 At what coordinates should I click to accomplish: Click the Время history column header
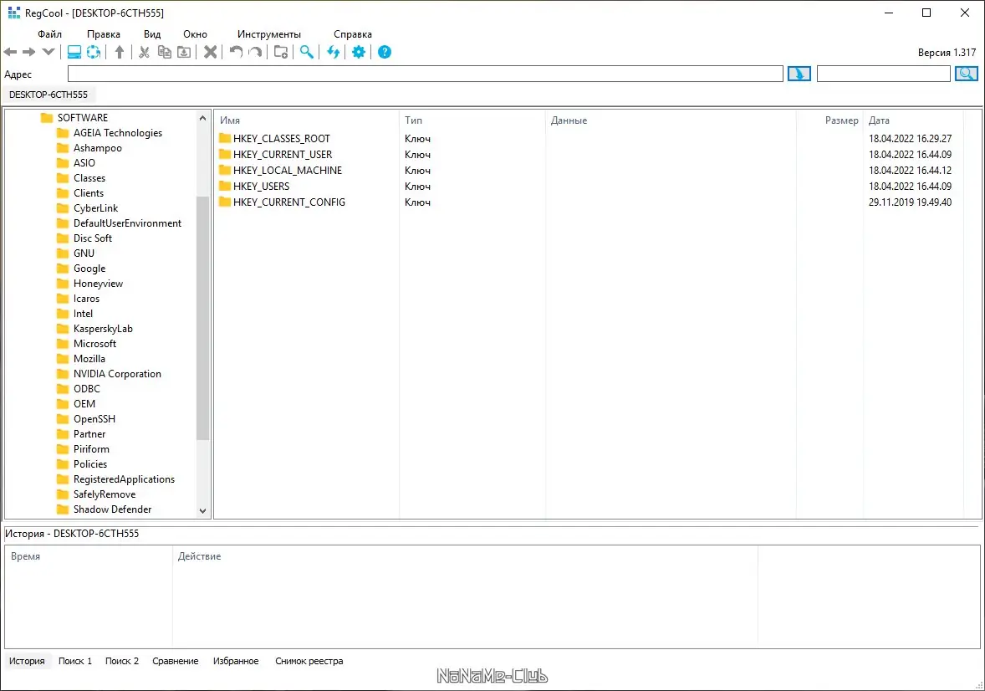[89, 555]
